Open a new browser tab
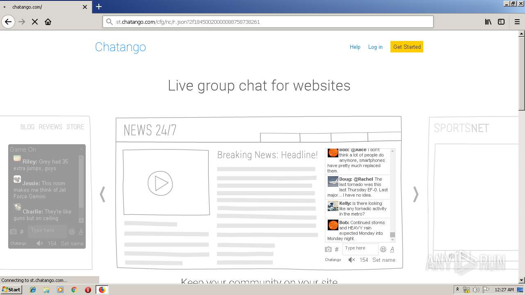Viewport: 525px width, 295px height. pos(99,7)
